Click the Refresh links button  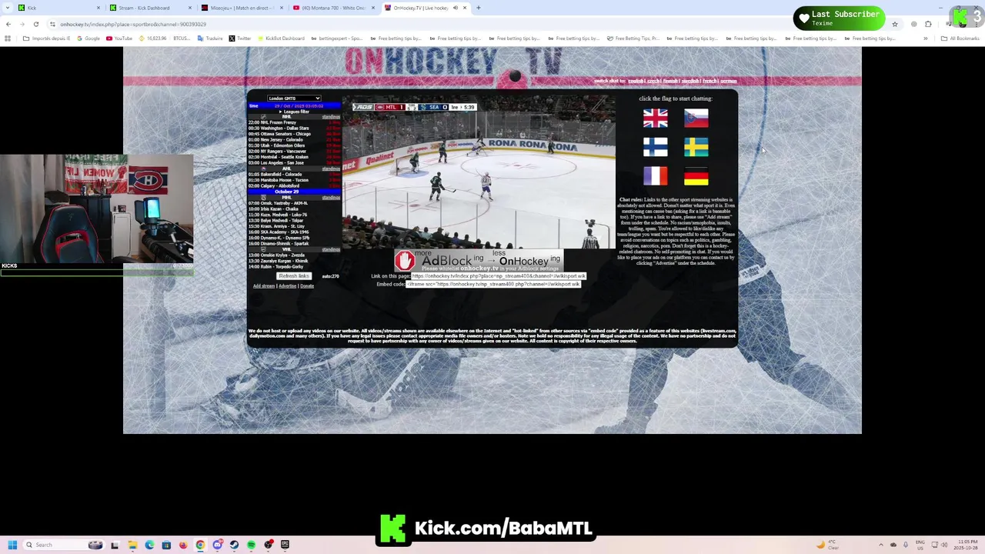pos(293,276)
